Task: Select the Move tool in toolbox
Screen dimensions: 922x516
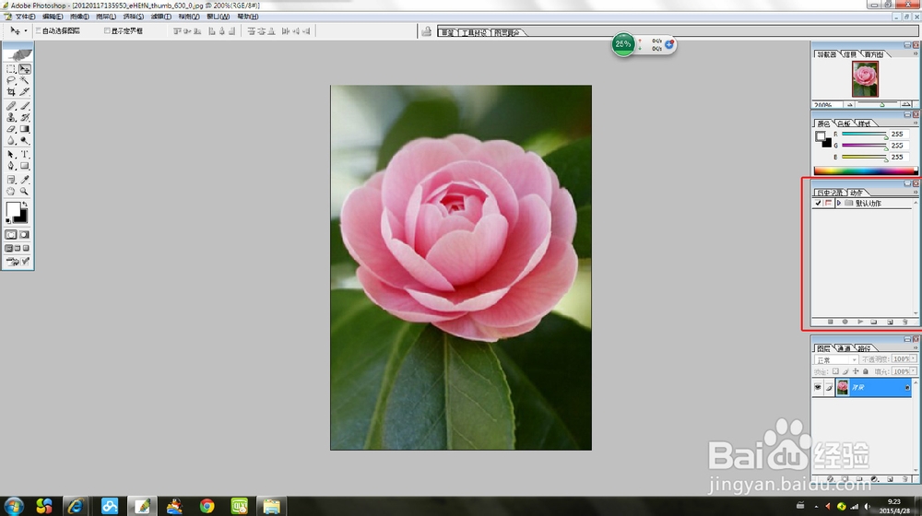Action: click(25, 69)
